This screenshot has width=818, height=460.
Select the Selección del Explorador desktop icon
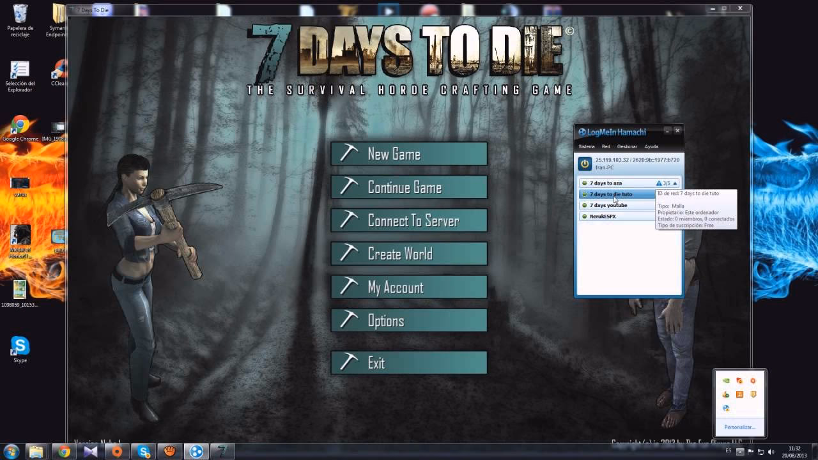click(x=20, y=77)
